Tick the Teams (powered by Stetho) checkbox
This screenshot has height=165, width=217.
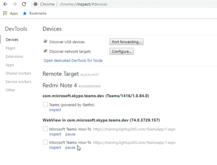pos(45,105)
